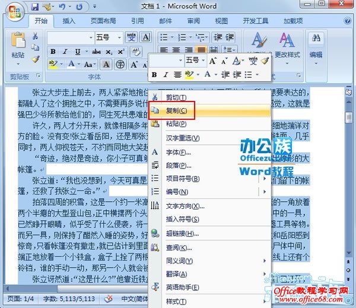Toggle subscript in ribbon font group
Viewport: 356px width, 308px height.
tap(109, 52)
